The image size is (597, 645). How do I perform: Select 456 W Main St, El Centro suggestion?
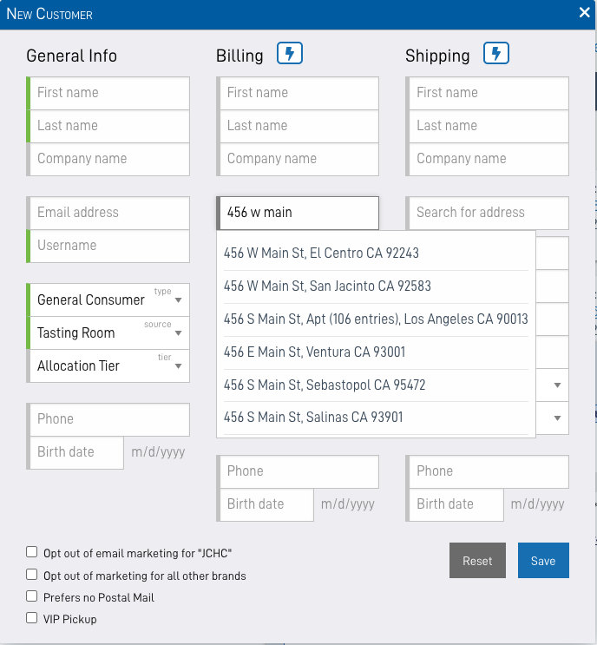(x=321, y=253)
